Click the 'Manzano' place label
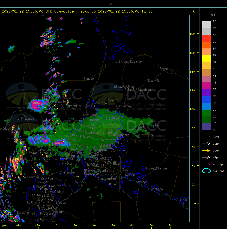 23,213
